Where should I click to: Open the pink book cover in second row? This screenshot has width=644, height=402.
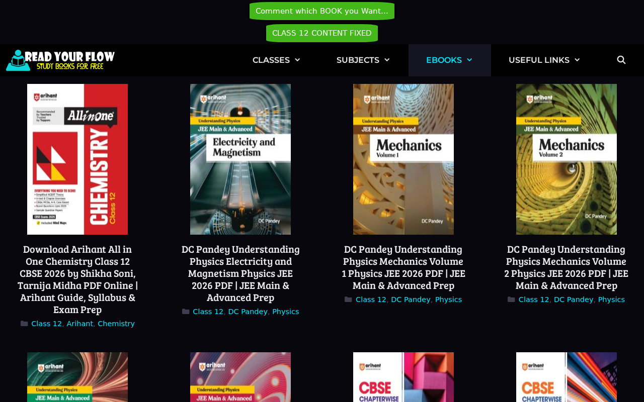[x=240, y=377]
